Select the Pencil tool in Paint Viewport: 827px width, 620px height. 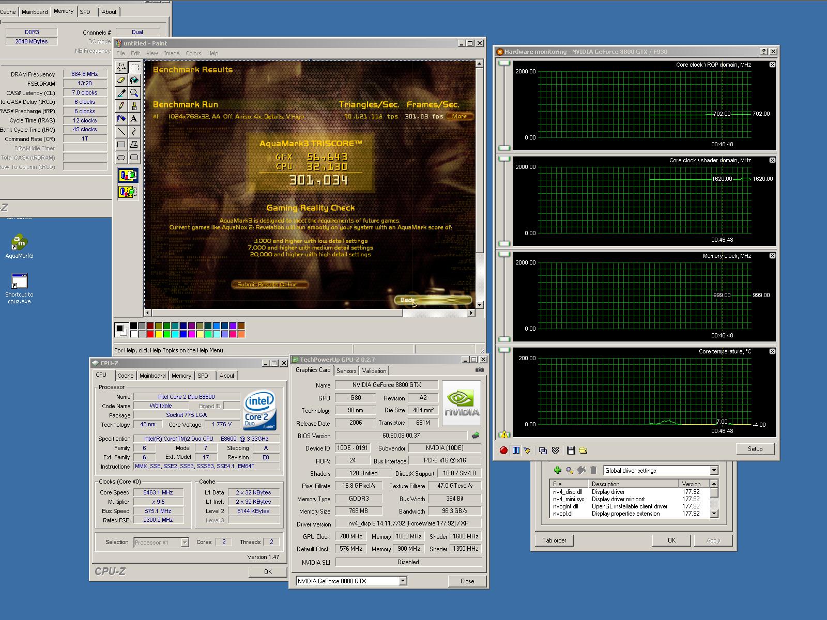point(121,106)
